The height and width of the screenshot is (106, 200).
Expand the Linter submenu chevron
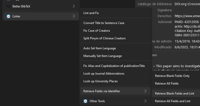(x=74, y=16)
